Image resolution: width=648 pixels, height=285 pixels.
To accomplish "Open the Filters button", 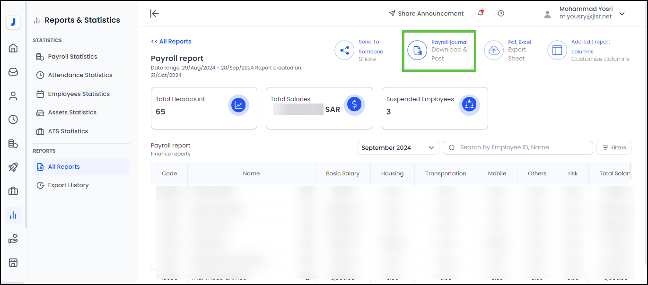I will point(613,147).
